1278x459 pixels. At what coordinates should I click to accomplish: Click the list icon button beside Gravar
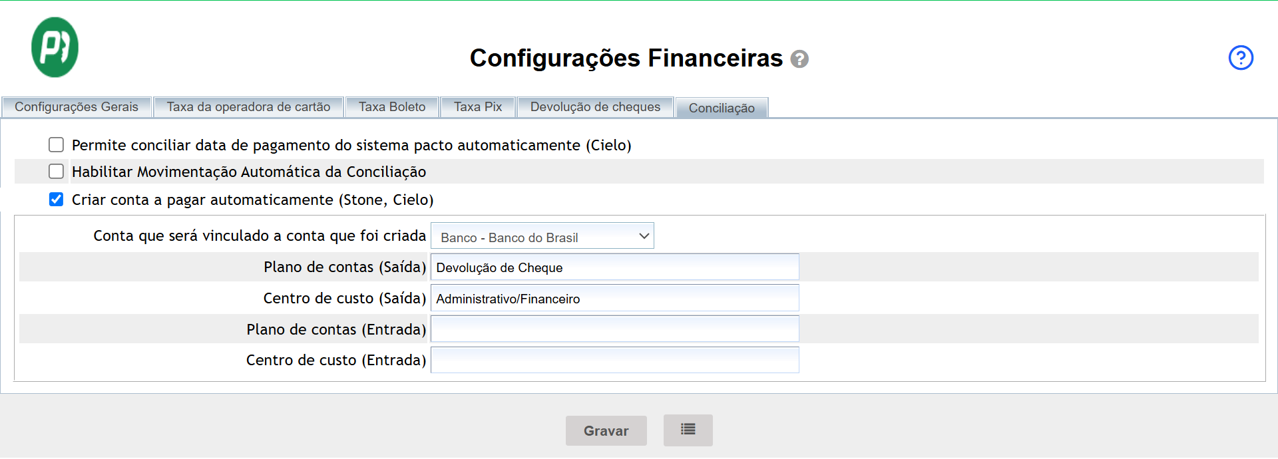coord(688,430)
